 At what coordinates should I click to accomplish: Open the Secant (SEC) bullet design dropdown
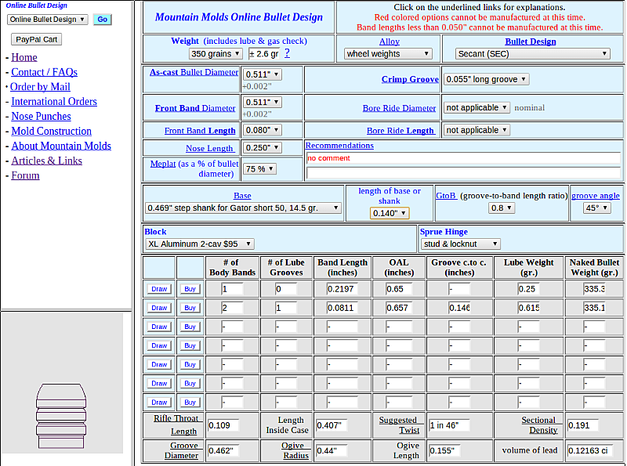tap(533, 54)
